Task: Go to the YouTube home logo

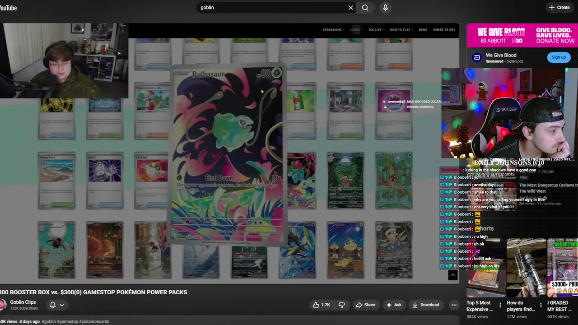Action: (x=8, y=8)
